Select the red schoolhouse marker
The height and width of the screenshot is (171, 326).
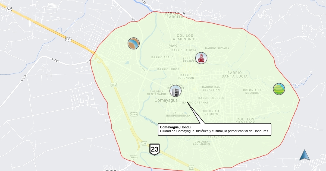click(201, 58)
